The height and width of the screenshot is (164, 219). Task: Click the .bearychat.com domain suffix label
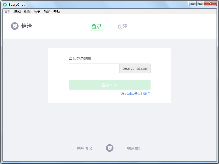(135, 68)
